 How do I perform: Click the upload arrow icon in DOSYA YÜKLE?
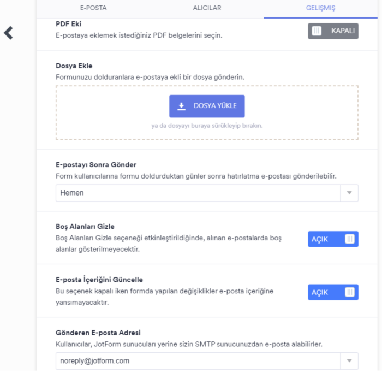pyautogui.click(x=182, y=106)
